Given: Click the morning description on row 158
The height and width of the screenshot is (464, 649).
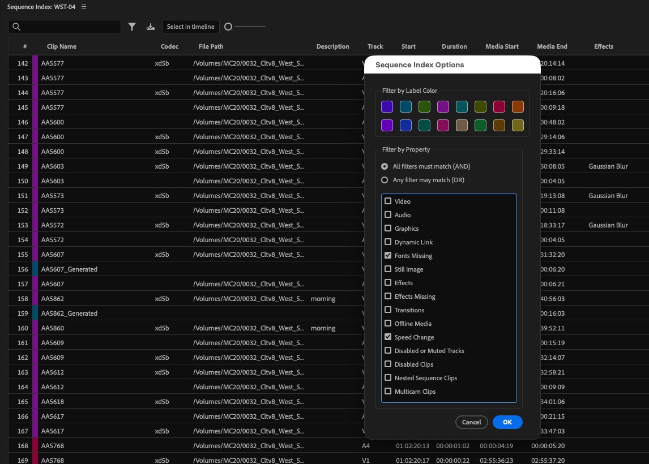Looking at the screenshot, I should (323, 299).
